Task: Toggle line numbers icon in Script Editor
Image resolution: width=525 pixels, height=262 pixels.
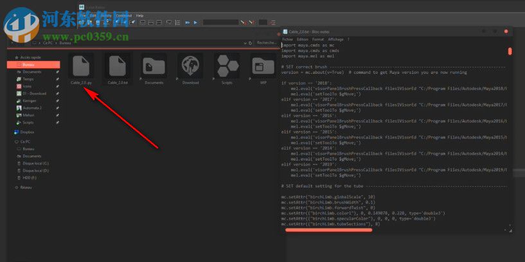Action: 178,22
